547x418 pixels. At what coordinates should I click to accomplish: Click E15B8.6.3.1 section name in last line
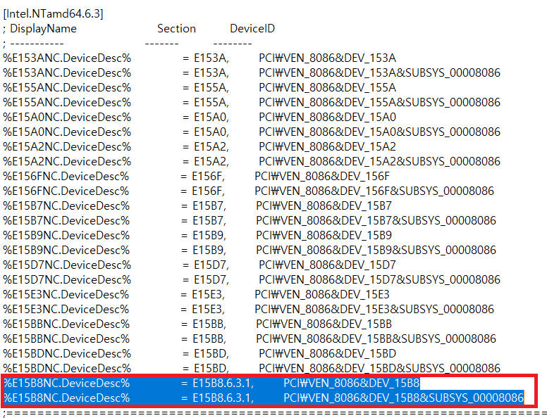click(223, 398)
